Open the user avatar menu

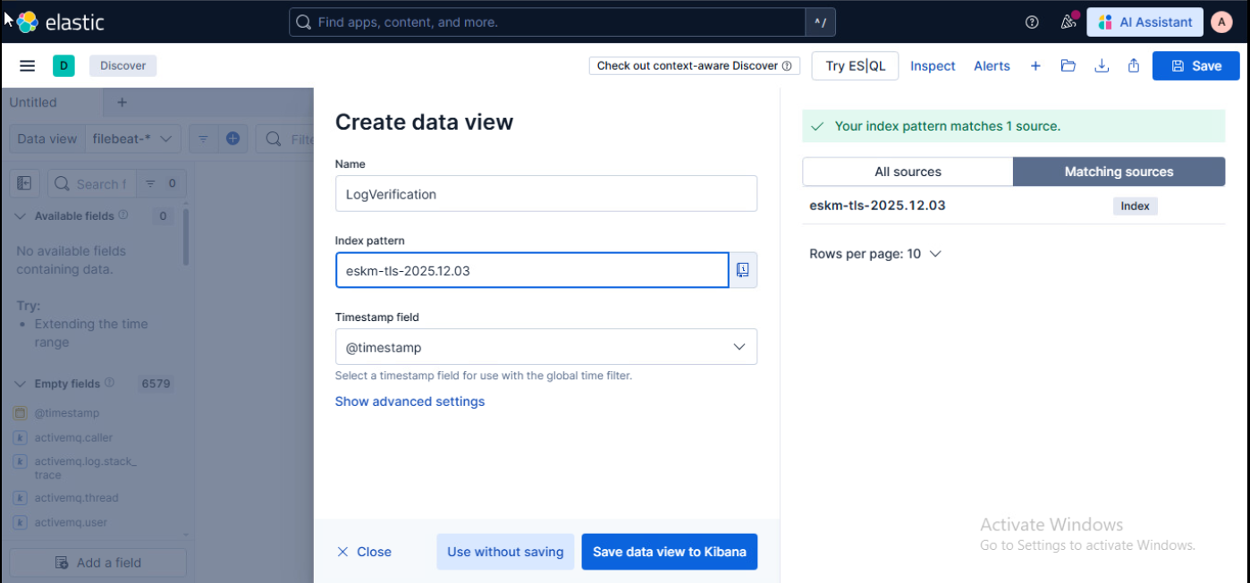coord(1221,22)
